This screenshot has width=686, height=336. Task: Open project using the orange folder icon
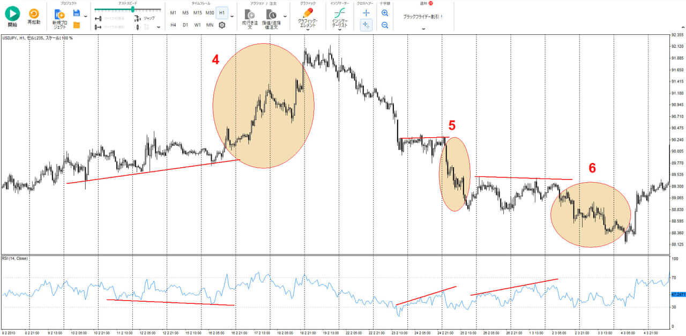[76, 25]
